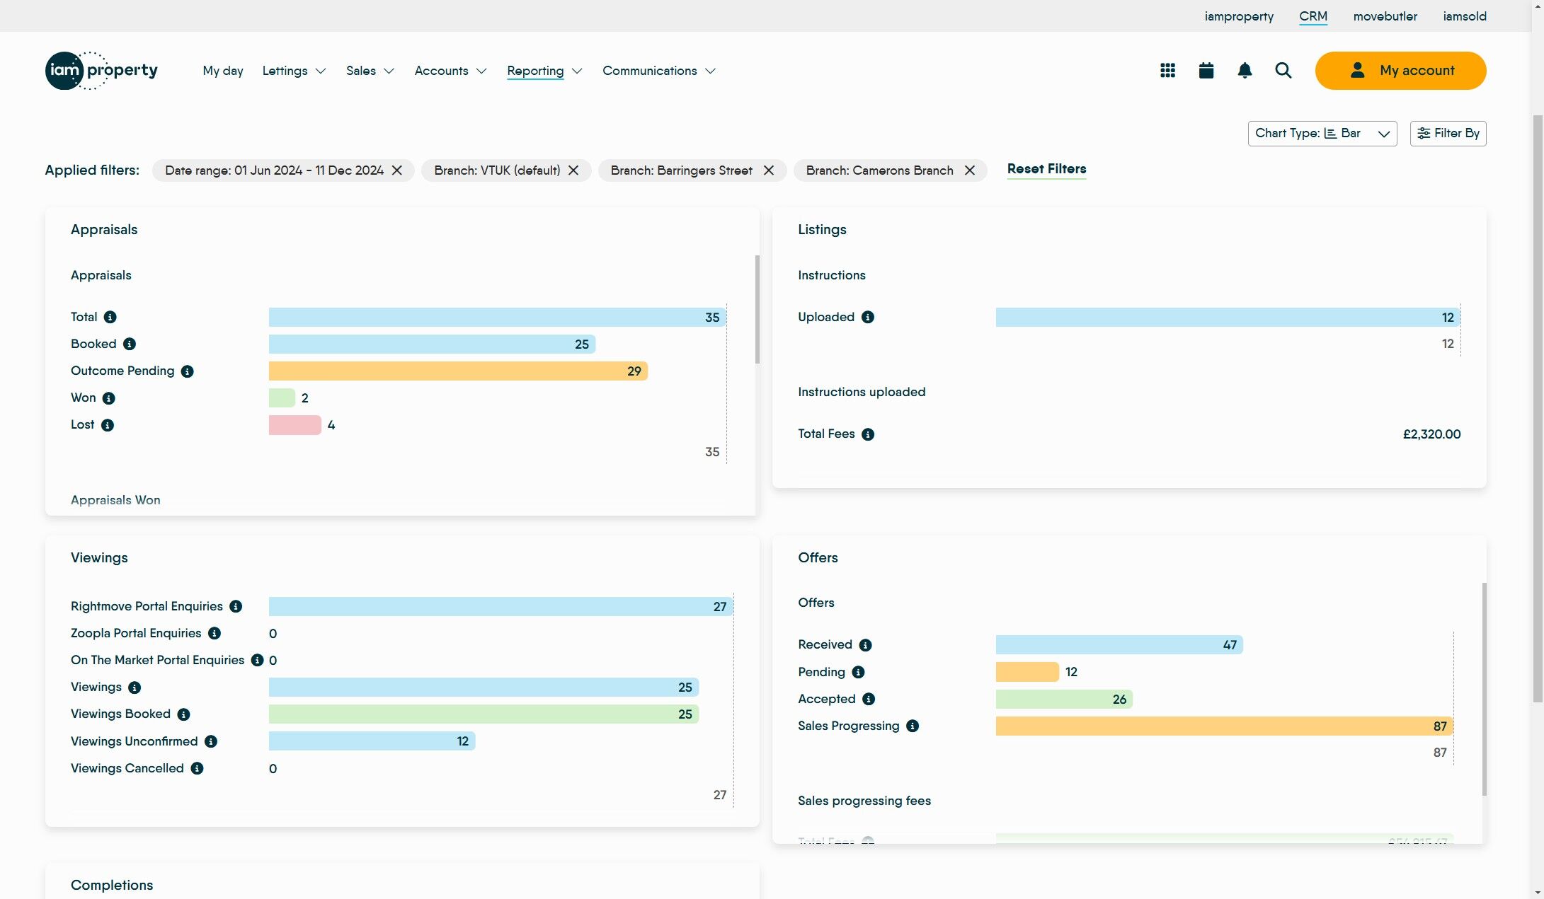
Task: Click info icon beside Sales Progressing
Action: [x=913, y=726]
